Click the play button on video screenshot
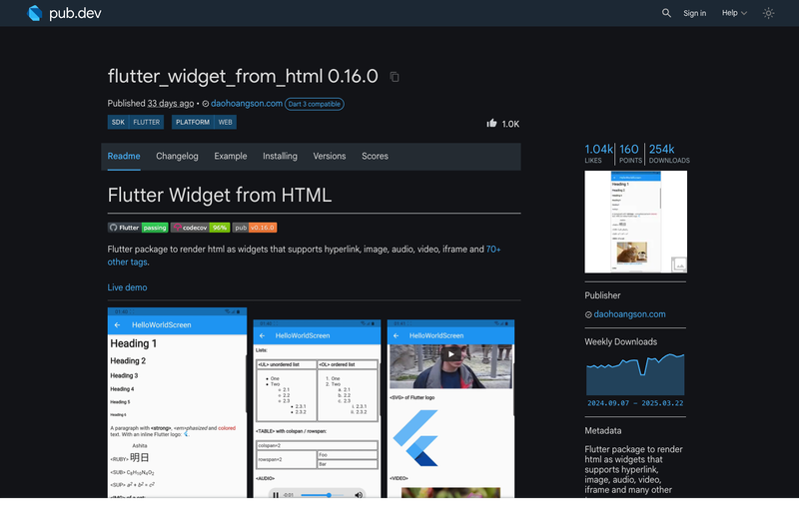The height and width of the screenshot is (532, 799). pos(451,354)
